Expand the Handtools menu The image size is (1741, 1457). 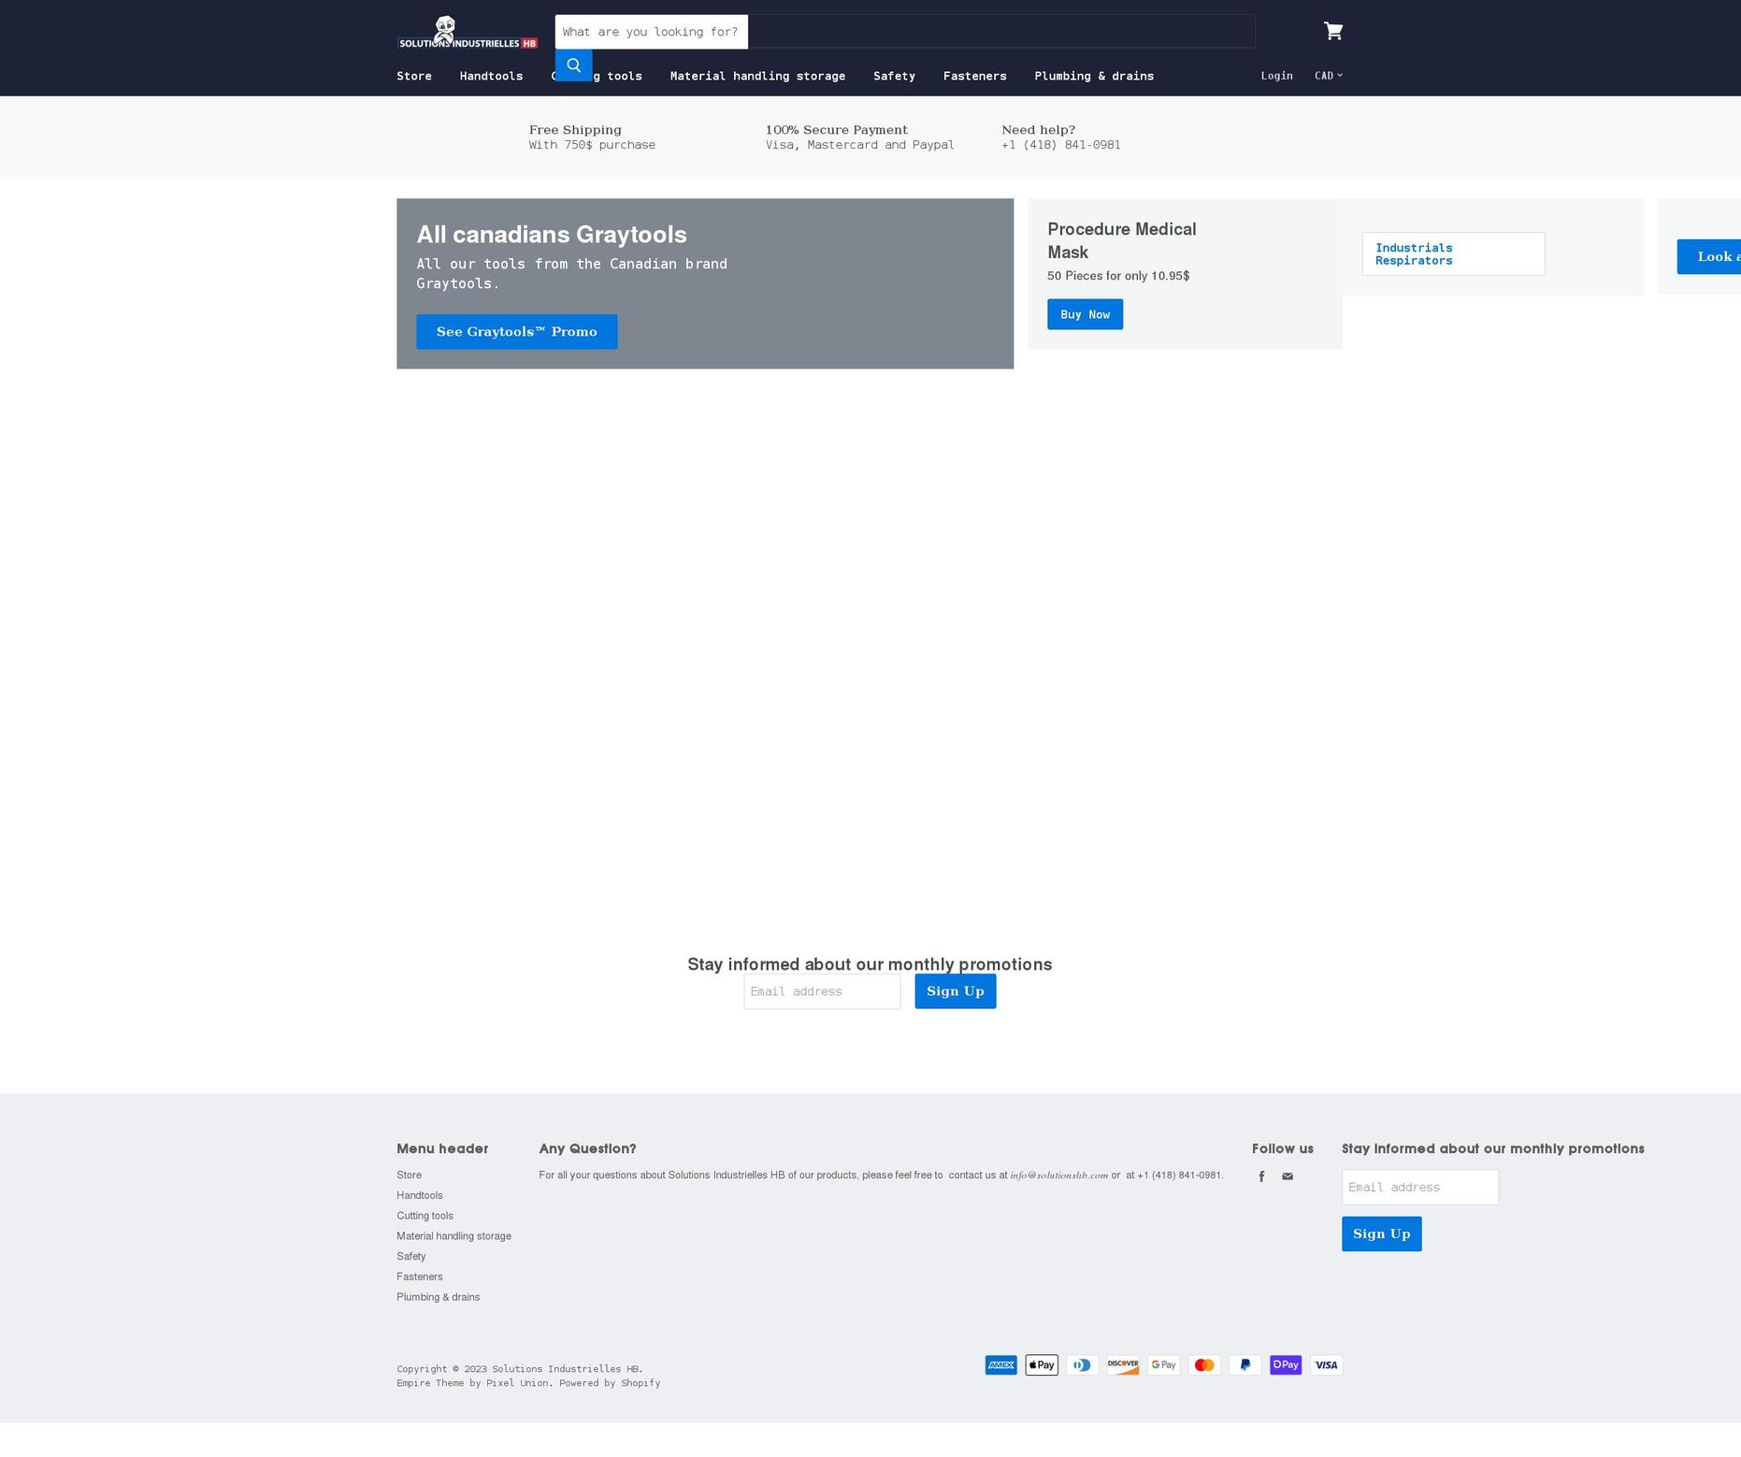(x=491, y=76)
